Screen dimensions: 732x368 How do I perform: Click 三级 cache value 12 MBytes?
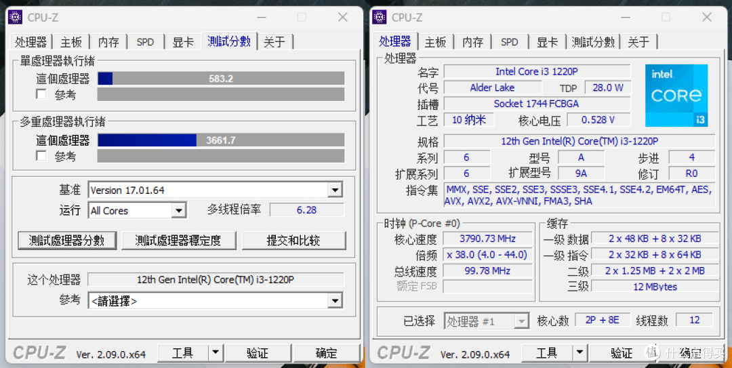(655, 287)
